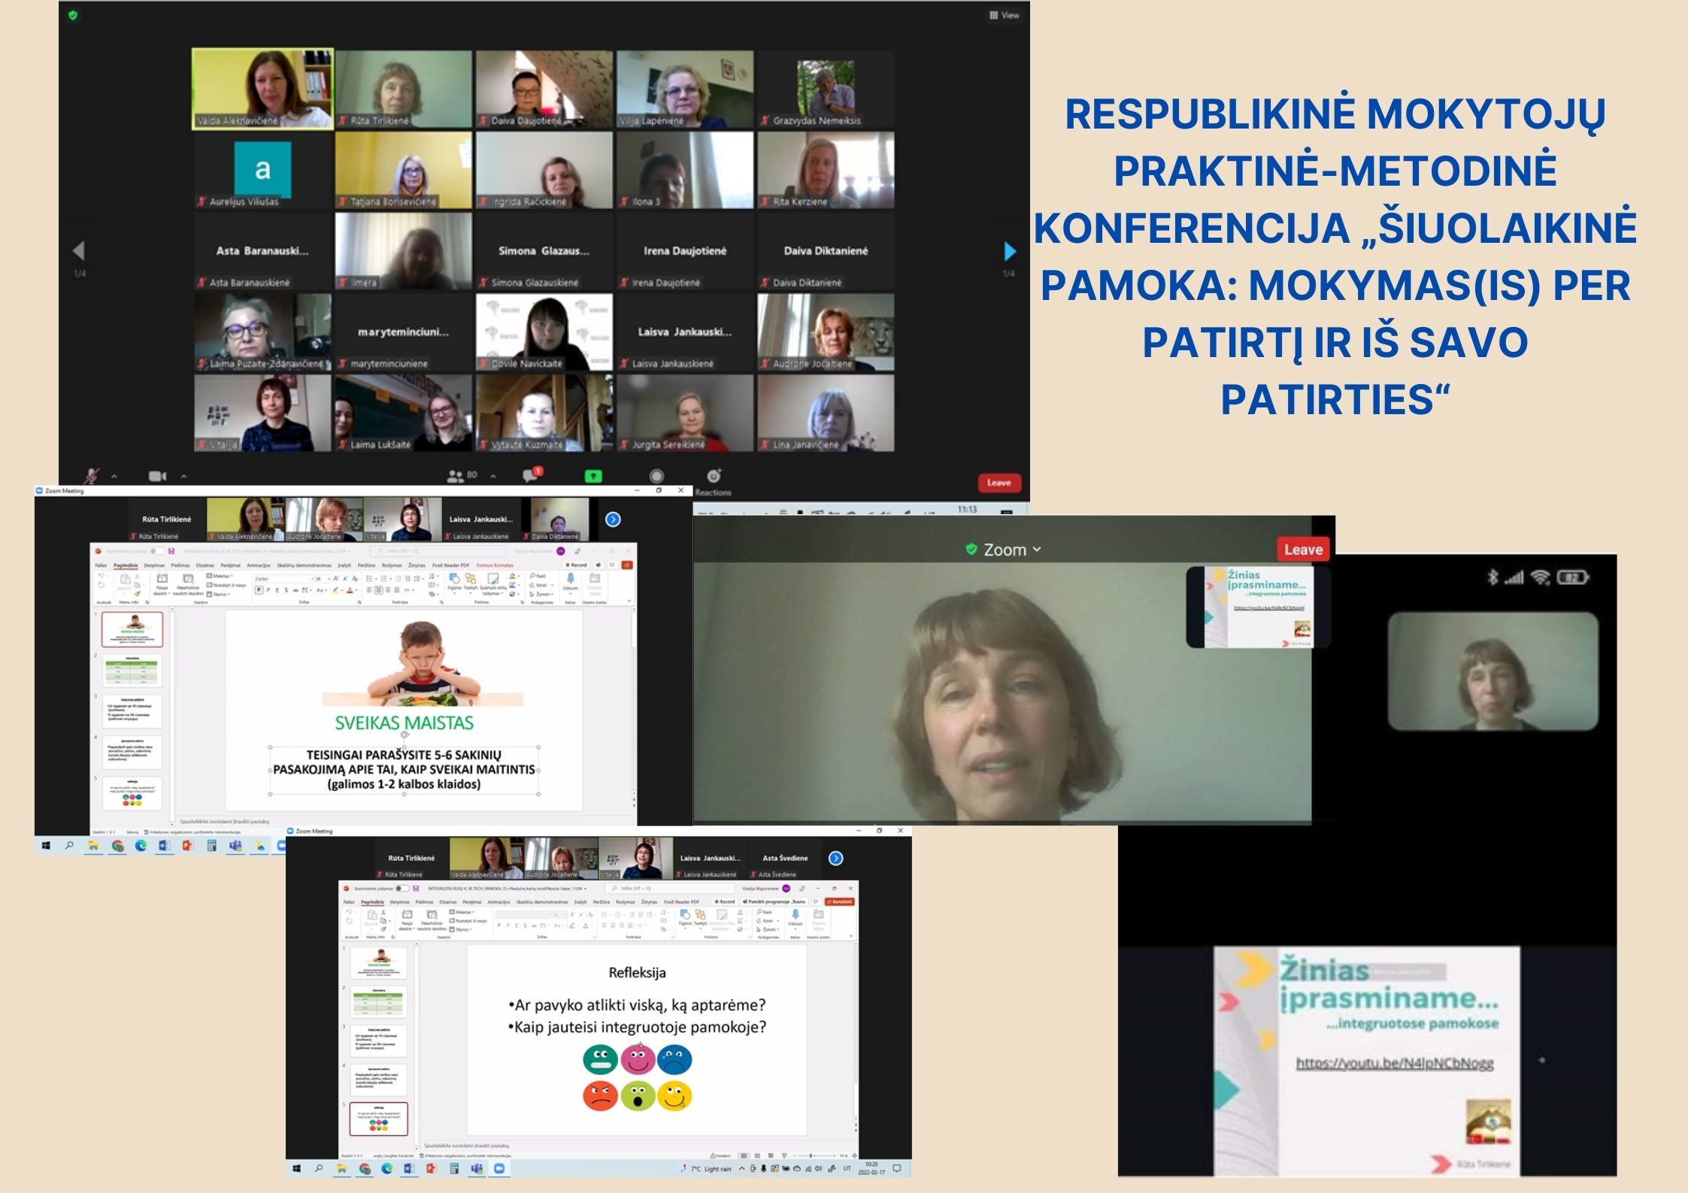Screen dimensions: 1688x1193
Task: Open the Formos formatas tab in the SVEIKAS MAISTAS PowerPoint
Action: tap(495, 565)
